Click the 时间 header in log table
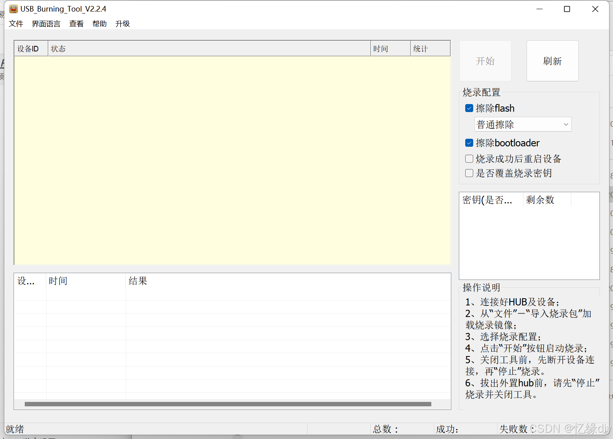613x439 pixels. pyautogui.click(x=86, y=281)
